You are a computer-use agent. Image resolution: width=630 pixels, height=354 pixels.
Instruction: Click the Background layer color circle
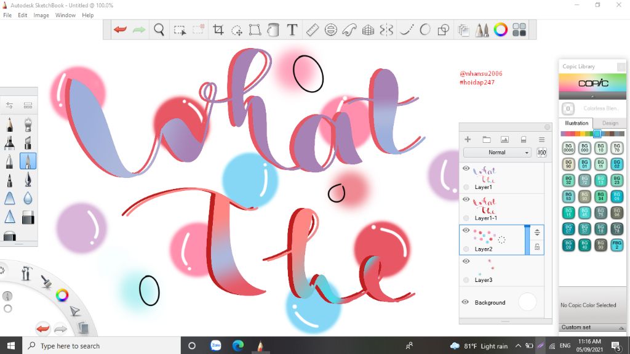coord(527,302)
